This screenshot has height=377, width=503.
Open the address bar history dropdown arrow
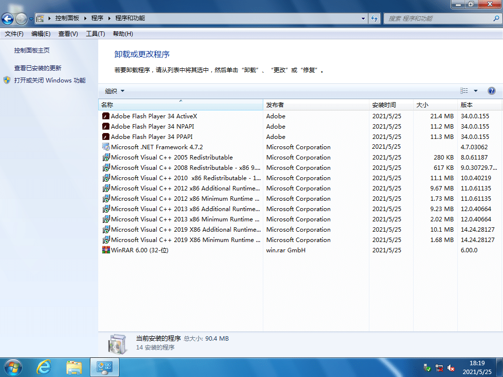tap(363, 19)
